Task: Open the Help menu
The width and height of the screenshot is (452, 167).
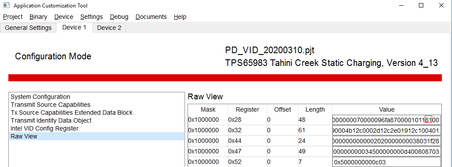Action: pos(180,17)
